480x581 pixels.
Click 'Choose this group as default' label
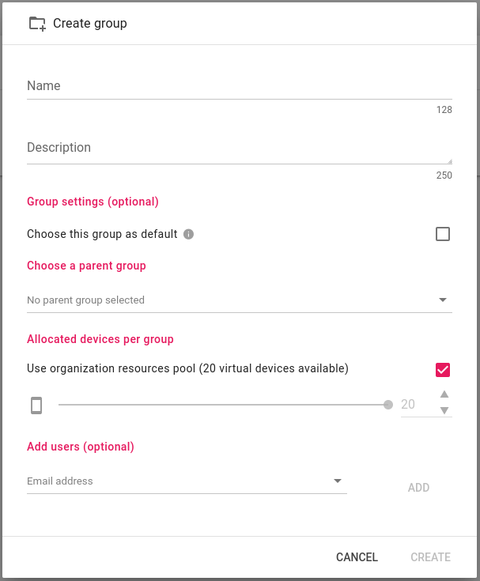102,234
